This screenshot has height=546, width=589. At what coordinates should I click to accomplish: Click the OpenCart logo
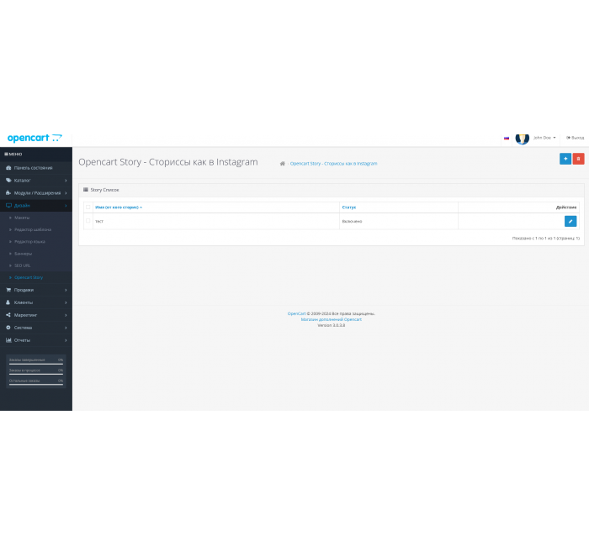click(x=34, y=138)
